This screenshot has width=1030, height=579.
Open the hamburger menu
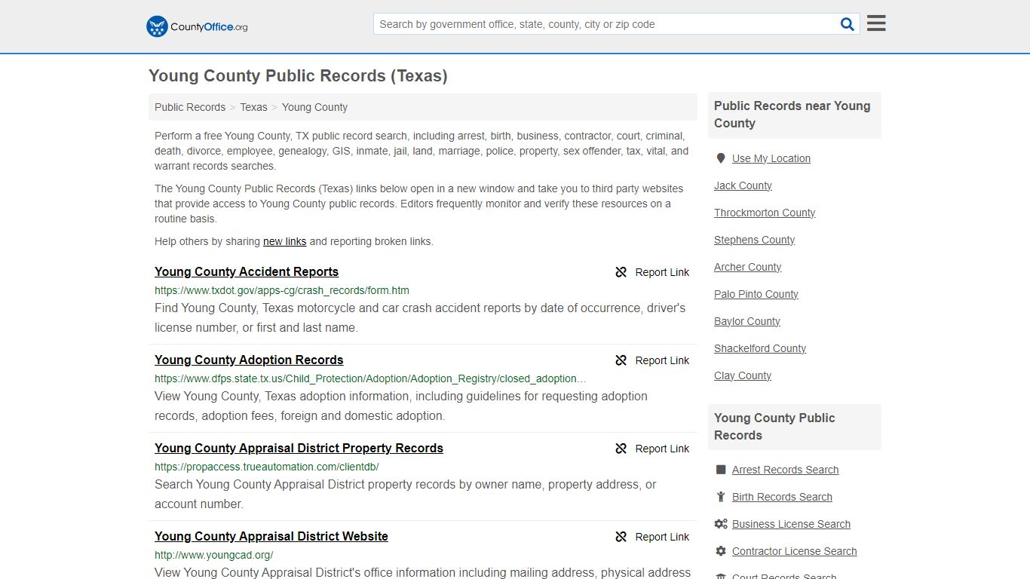coord(876,23)
